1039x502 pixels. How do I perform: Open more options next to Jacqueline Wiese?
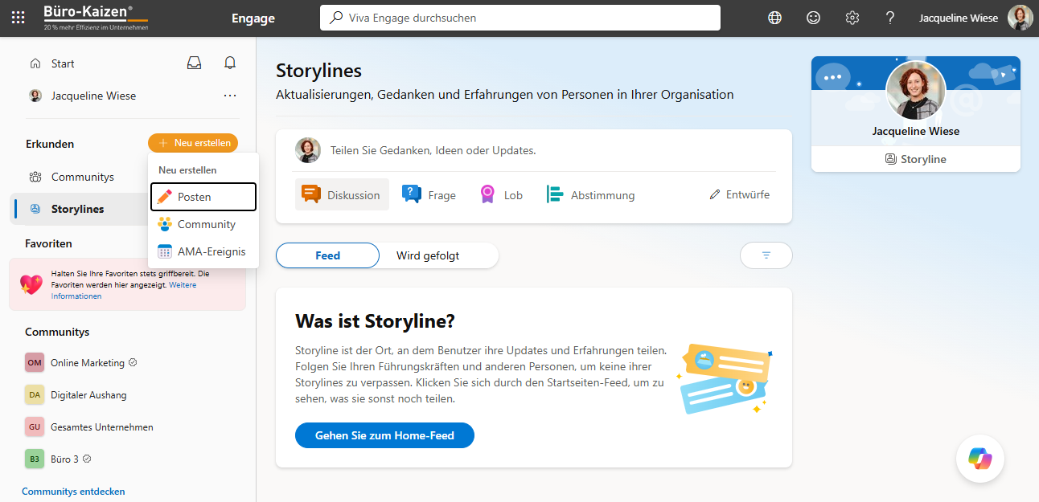point(230,96)
